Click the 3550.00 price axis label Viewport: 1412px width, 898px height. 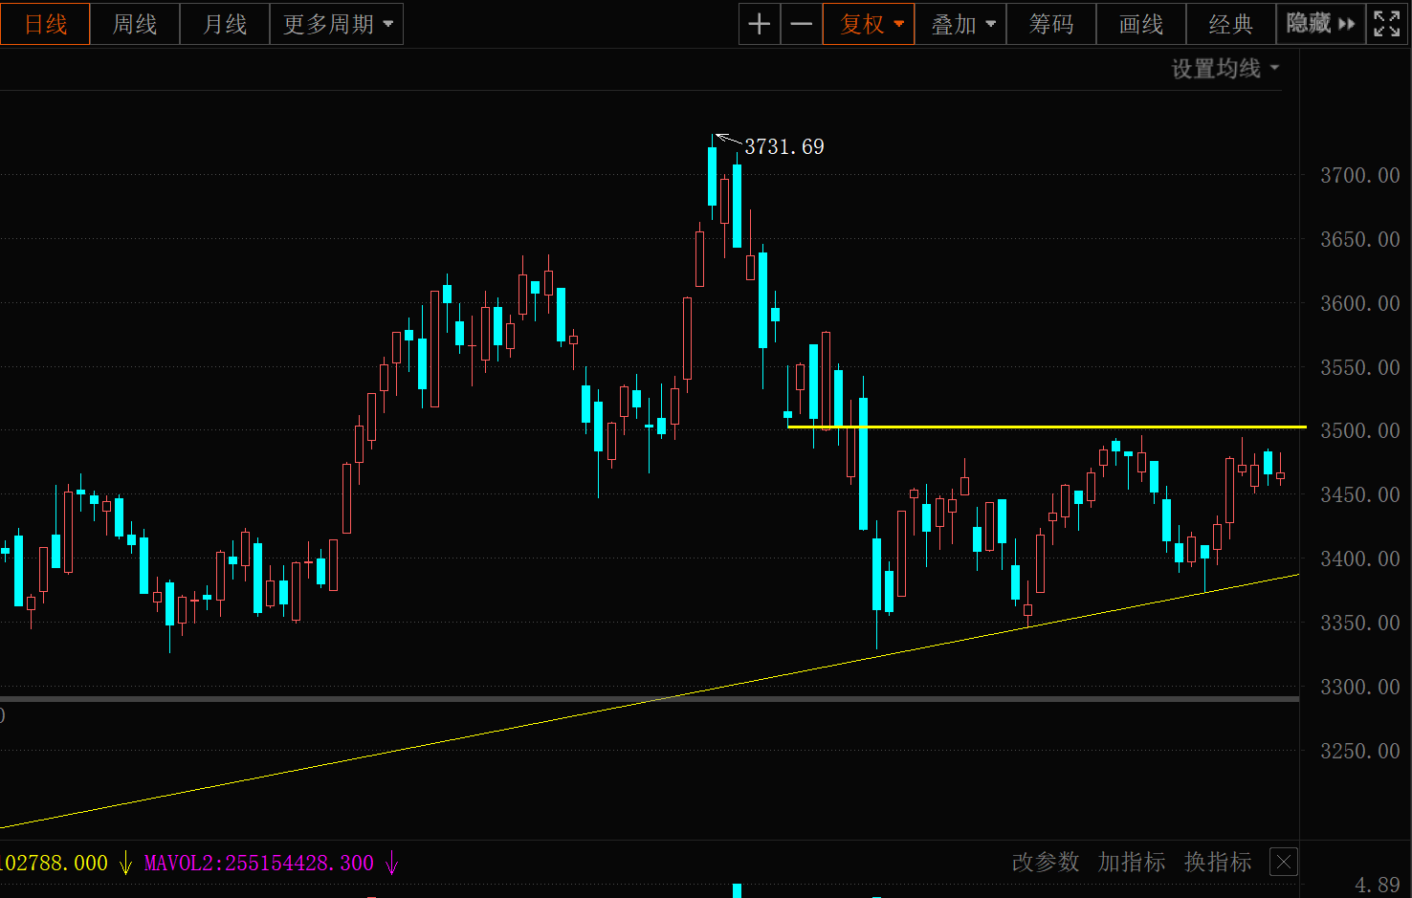click(1359, 368)
